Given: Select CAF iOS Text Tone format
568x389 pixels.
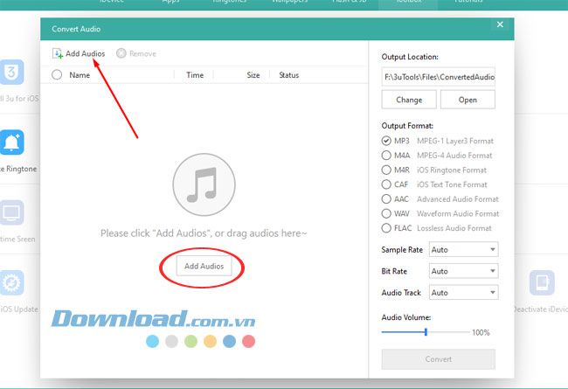Looking at the screenshot, I should point(386,184).
